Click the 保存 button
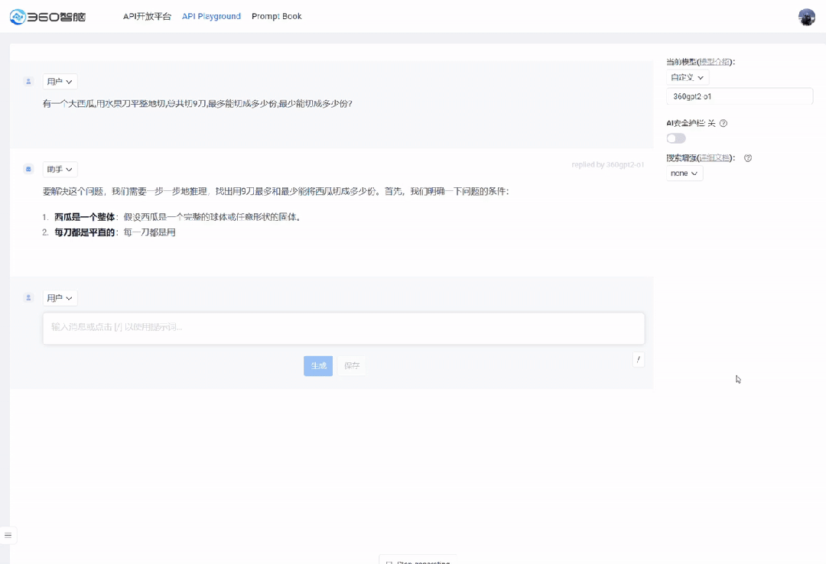The image size is (826, 564). 351,366
